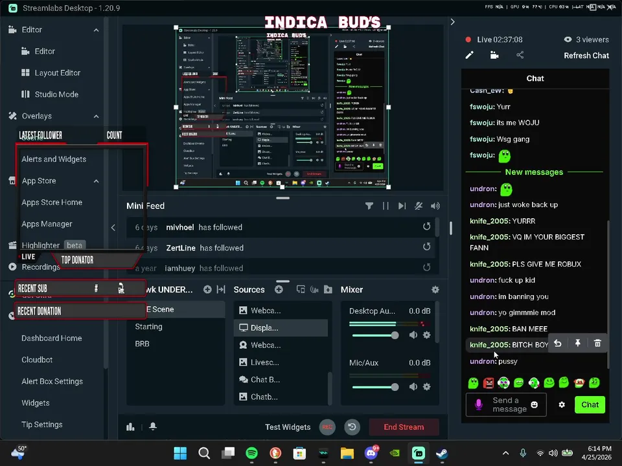Screen dimensions: 622x466
Task: Open Apps Manager in sidebar
Action: tap(47, 224)
